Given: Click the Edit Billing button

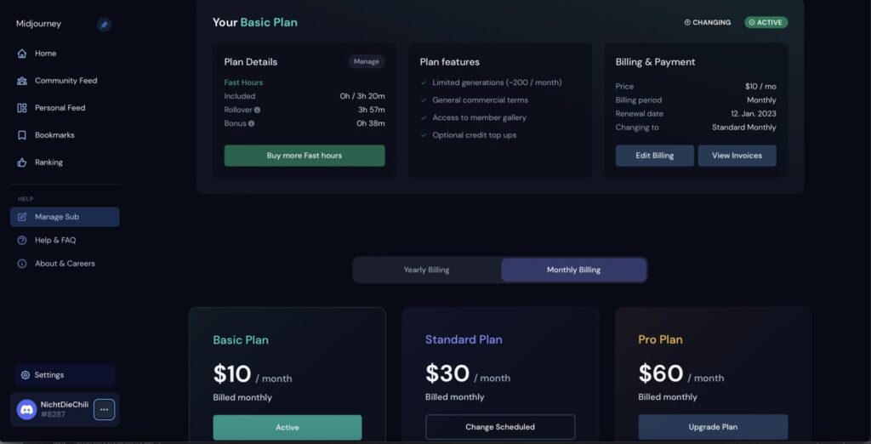Looking at the screenshot, I should [655, 156].
